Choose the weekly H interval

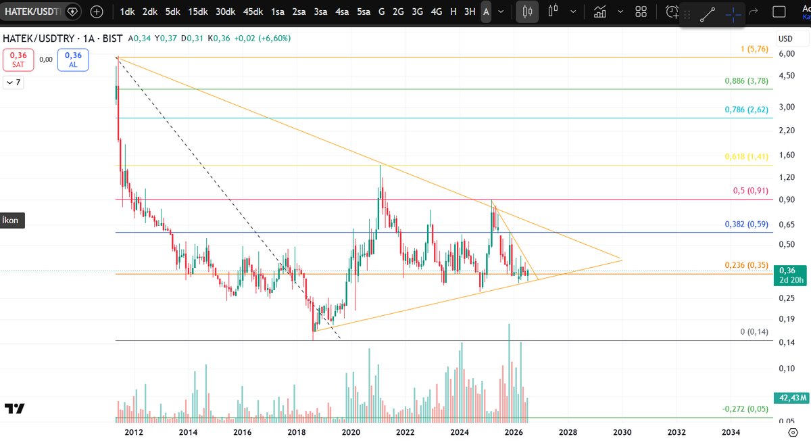pyautogui.click(x=453, y=11)
